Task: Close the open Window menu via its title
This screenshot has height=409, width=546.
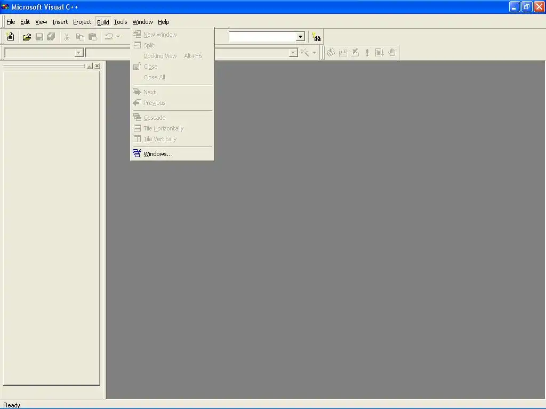Action: coord(142,22)
